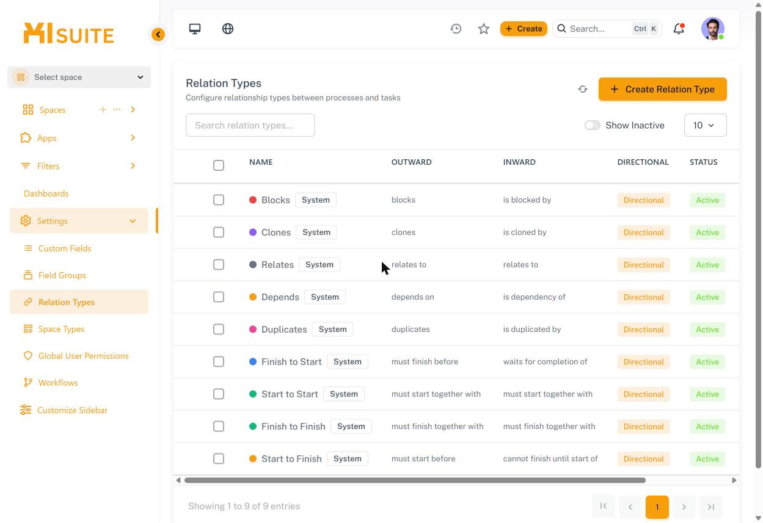Add a new space with the plus icon

pos(103,109)
